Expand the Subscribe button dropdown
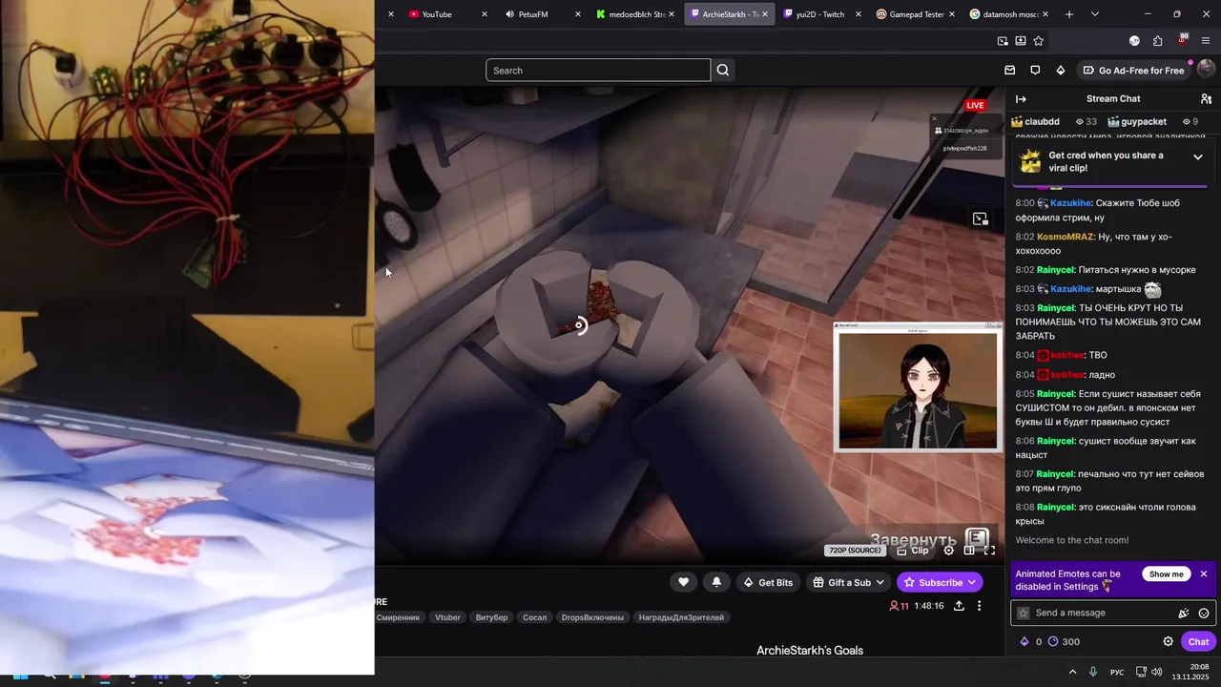The height and width of the screenshot is (687, 1221). (x=972, y=582)
